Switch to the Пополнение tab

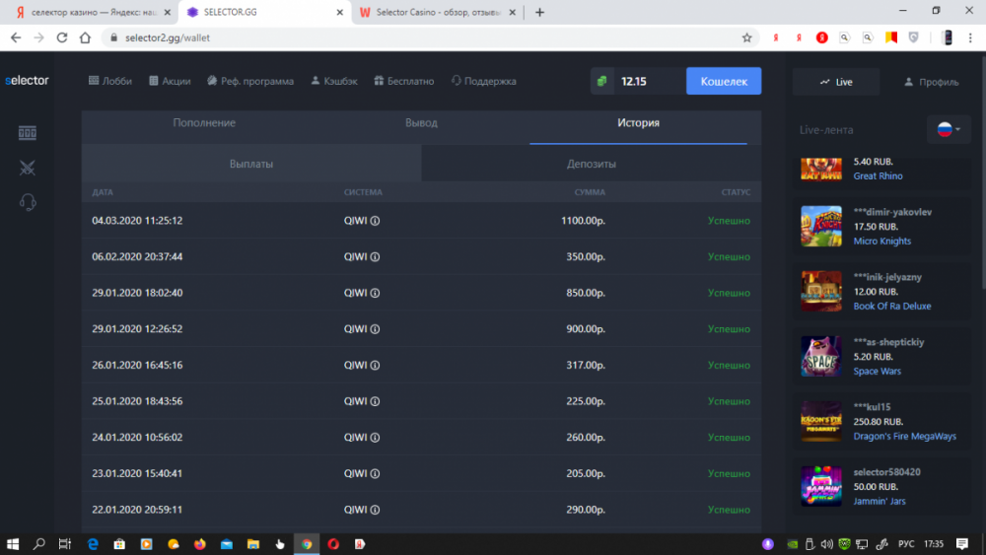(204, 123)
